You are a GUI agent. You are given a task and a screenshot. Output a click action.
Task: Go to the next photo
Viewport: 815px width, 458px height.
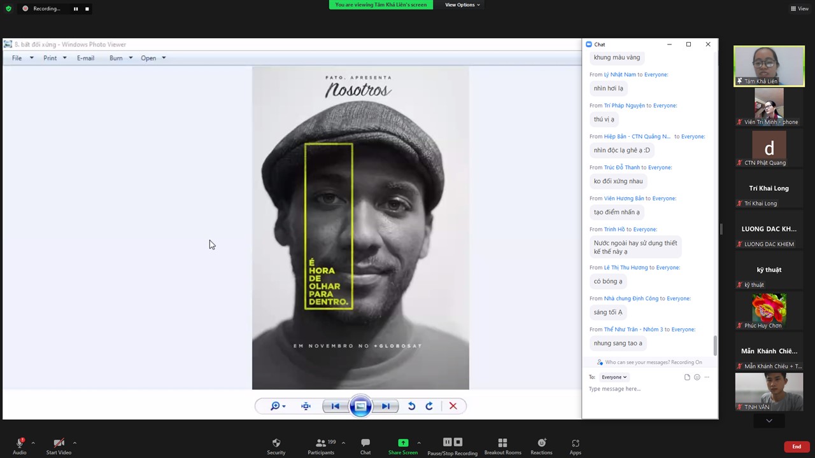click(x=386, y=406)
